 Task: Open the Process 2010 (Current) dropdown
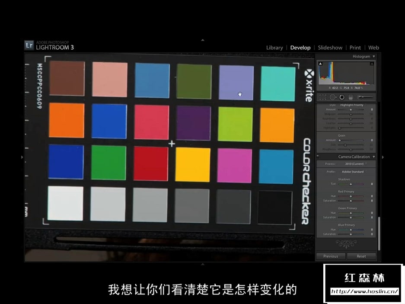pyautogui.click(x=356, y=164)
